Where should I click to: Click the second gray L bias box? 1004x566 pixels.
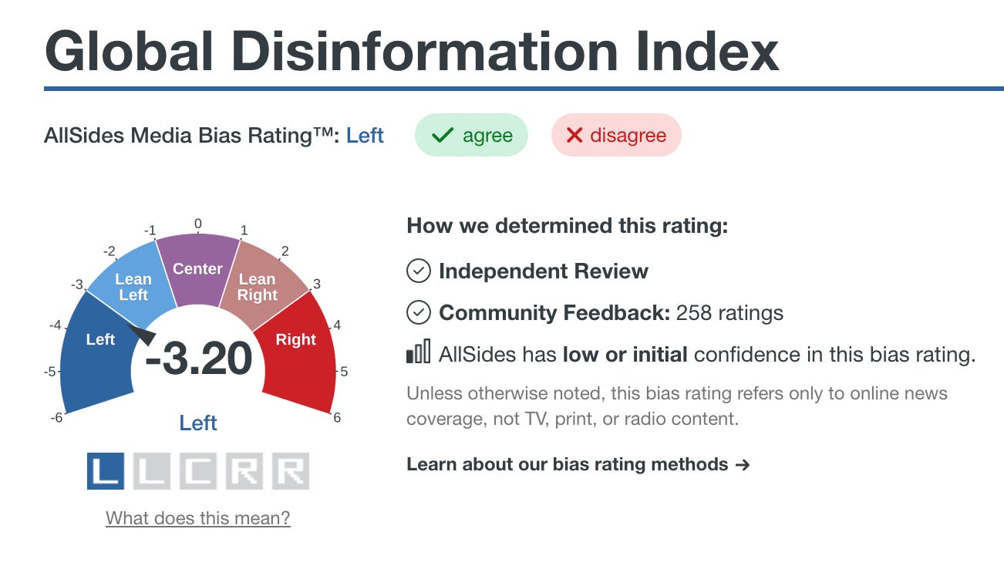(152, 471)
